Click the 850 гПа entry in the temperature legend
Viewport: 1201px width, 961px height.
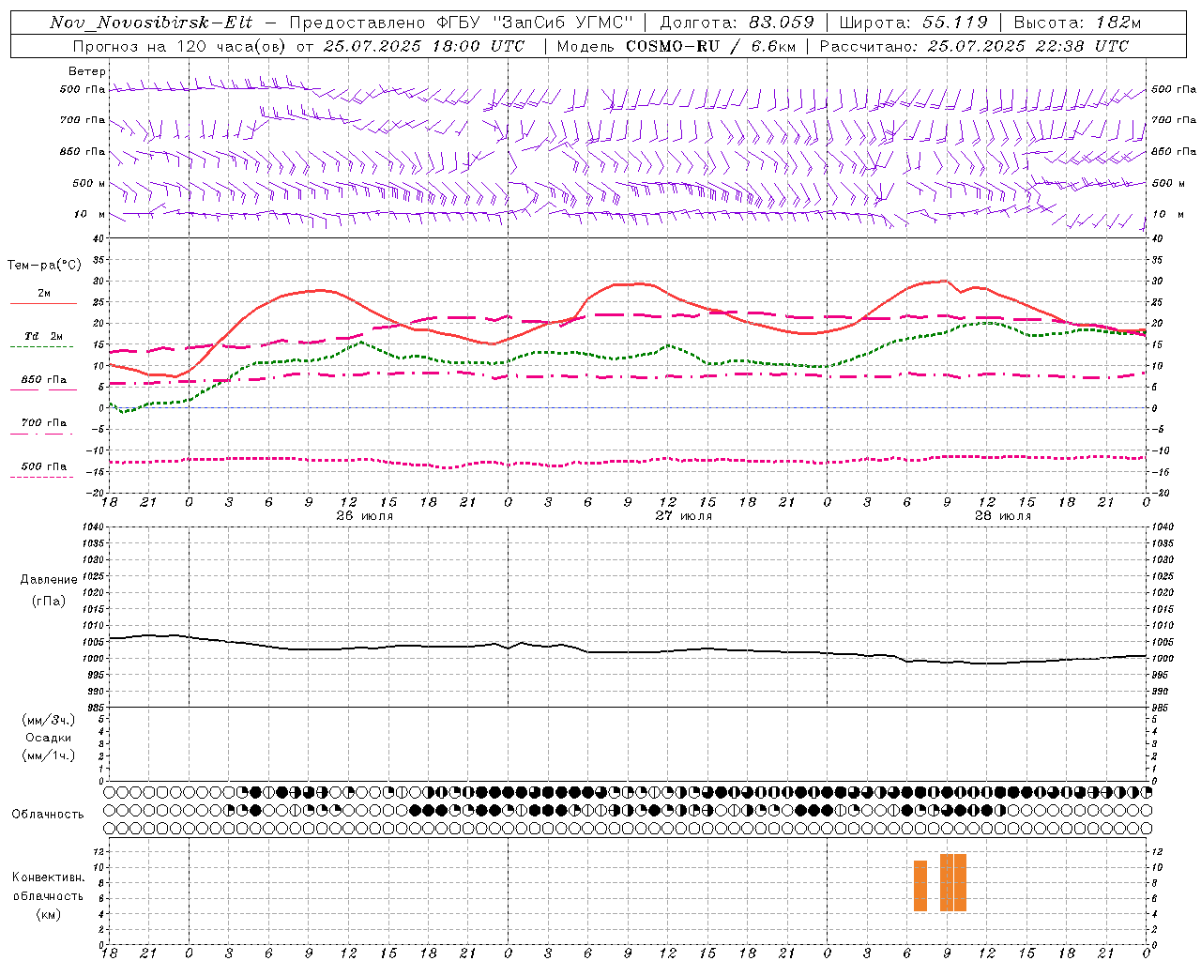43,380
